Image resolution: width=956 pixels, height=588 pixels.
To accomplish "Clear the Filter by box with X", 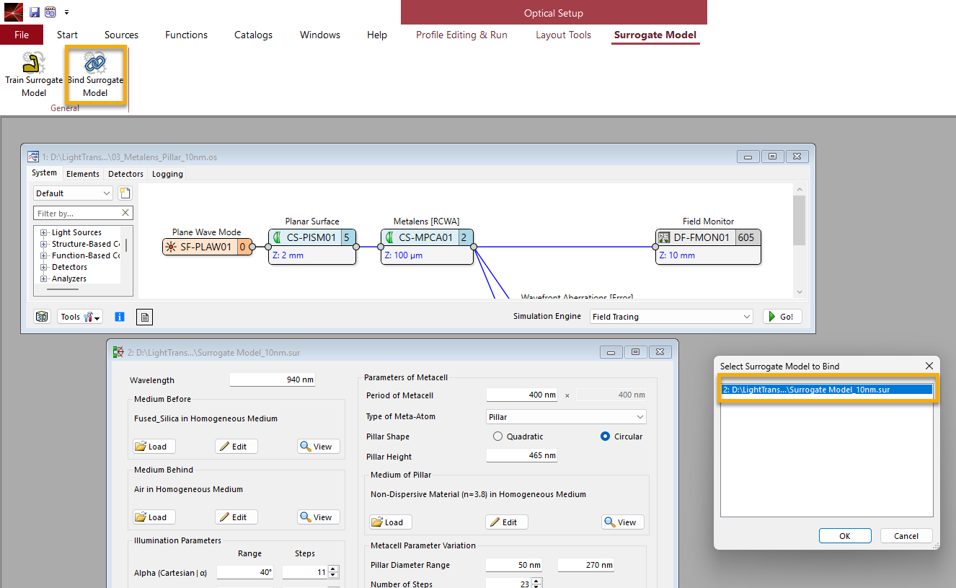I will point(125,213).
